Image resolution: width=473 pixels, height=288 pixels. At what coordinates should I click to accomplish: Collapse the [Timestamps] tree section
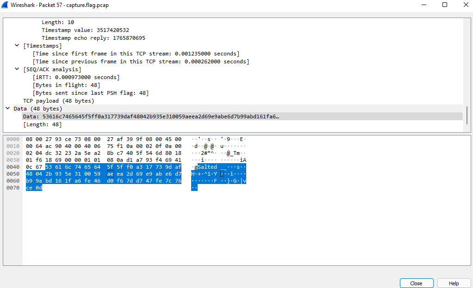pyautogui.click(x=17, y=45)
